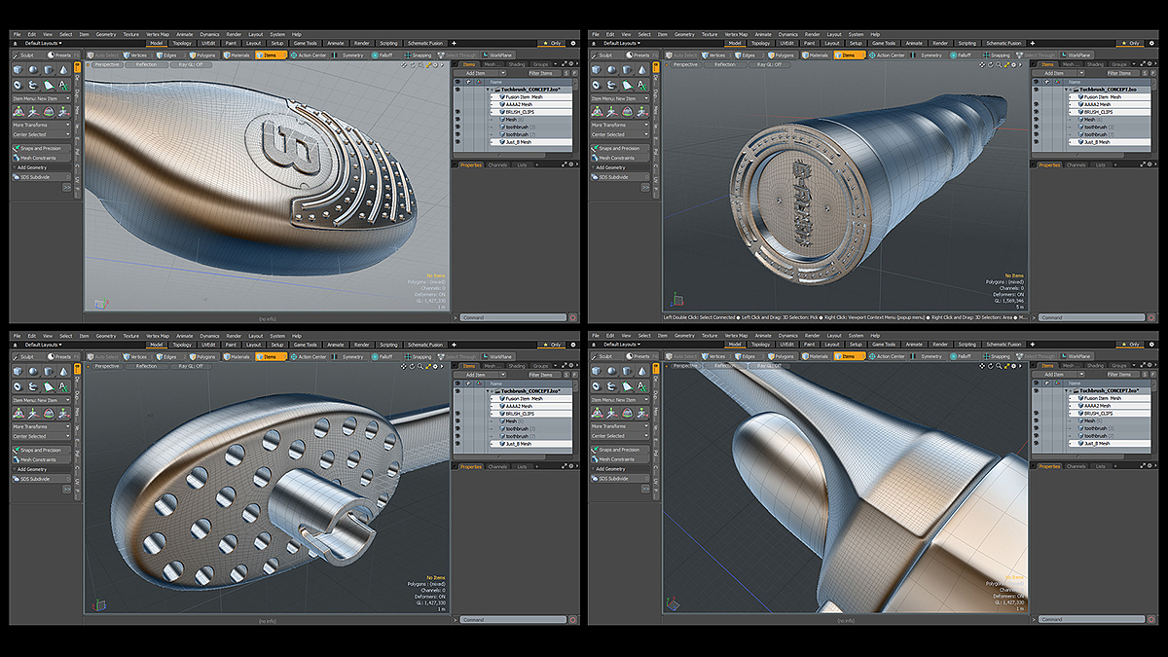1168x657 pixels.
Task: Toggle BRUSH_CLIPS visibility in top-left window
Action: tap(457, 112)
